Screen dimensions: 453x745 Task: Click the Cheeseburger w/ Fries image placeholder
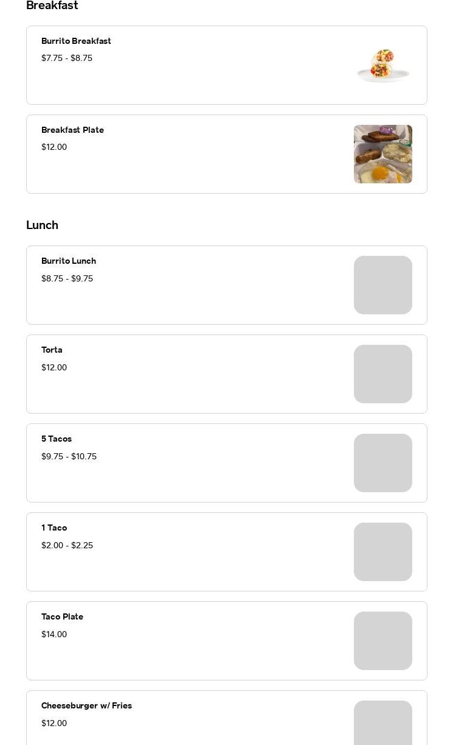pos(382,725)
